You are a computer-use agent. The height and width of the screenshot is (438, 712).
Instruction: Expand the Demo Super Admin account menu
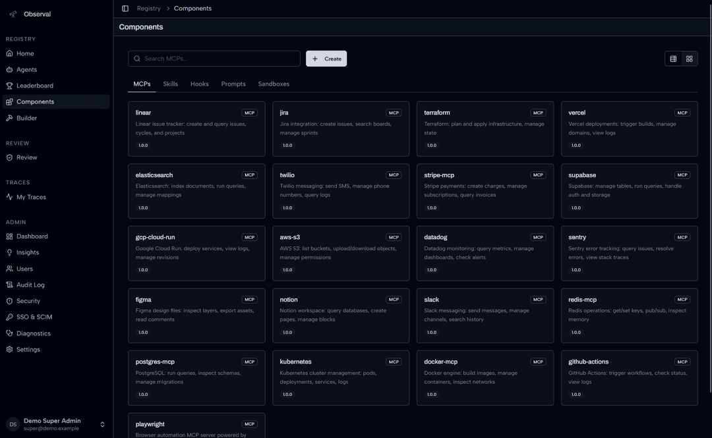[102, 424]
